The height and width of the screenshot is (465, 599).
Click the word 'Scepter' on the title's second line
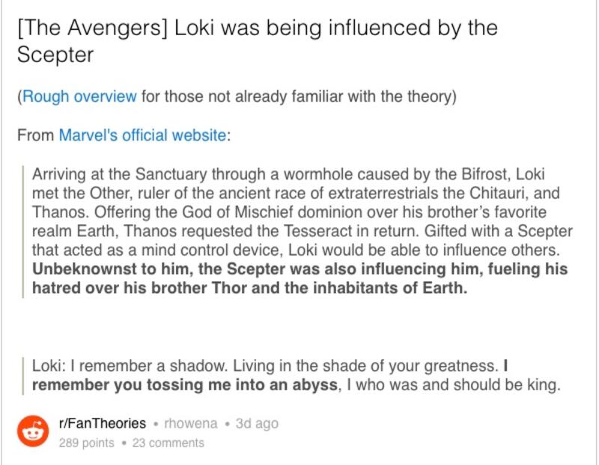[55, 55]
